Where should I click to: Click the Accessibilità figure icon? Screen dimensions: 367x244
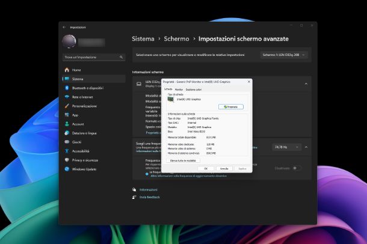(67, 151)
